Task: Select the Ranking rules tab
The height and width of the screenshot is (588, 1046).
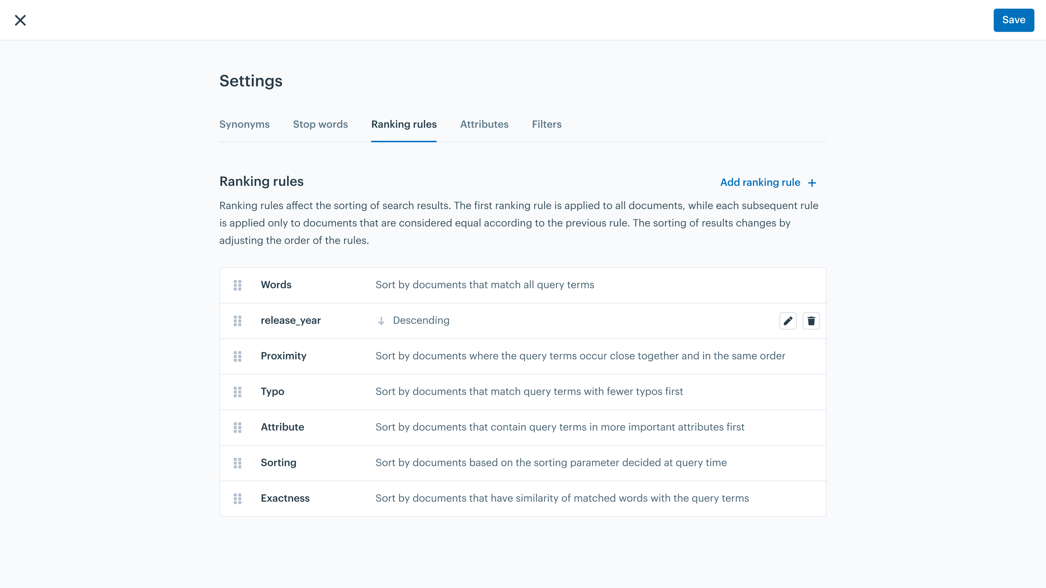Action: pyautogui.click(x=404, y=124)
